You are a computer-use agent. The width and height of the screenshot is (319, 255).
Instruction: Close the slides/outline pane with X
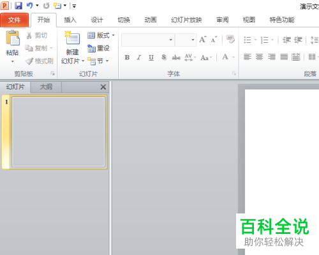click(103, 87)
